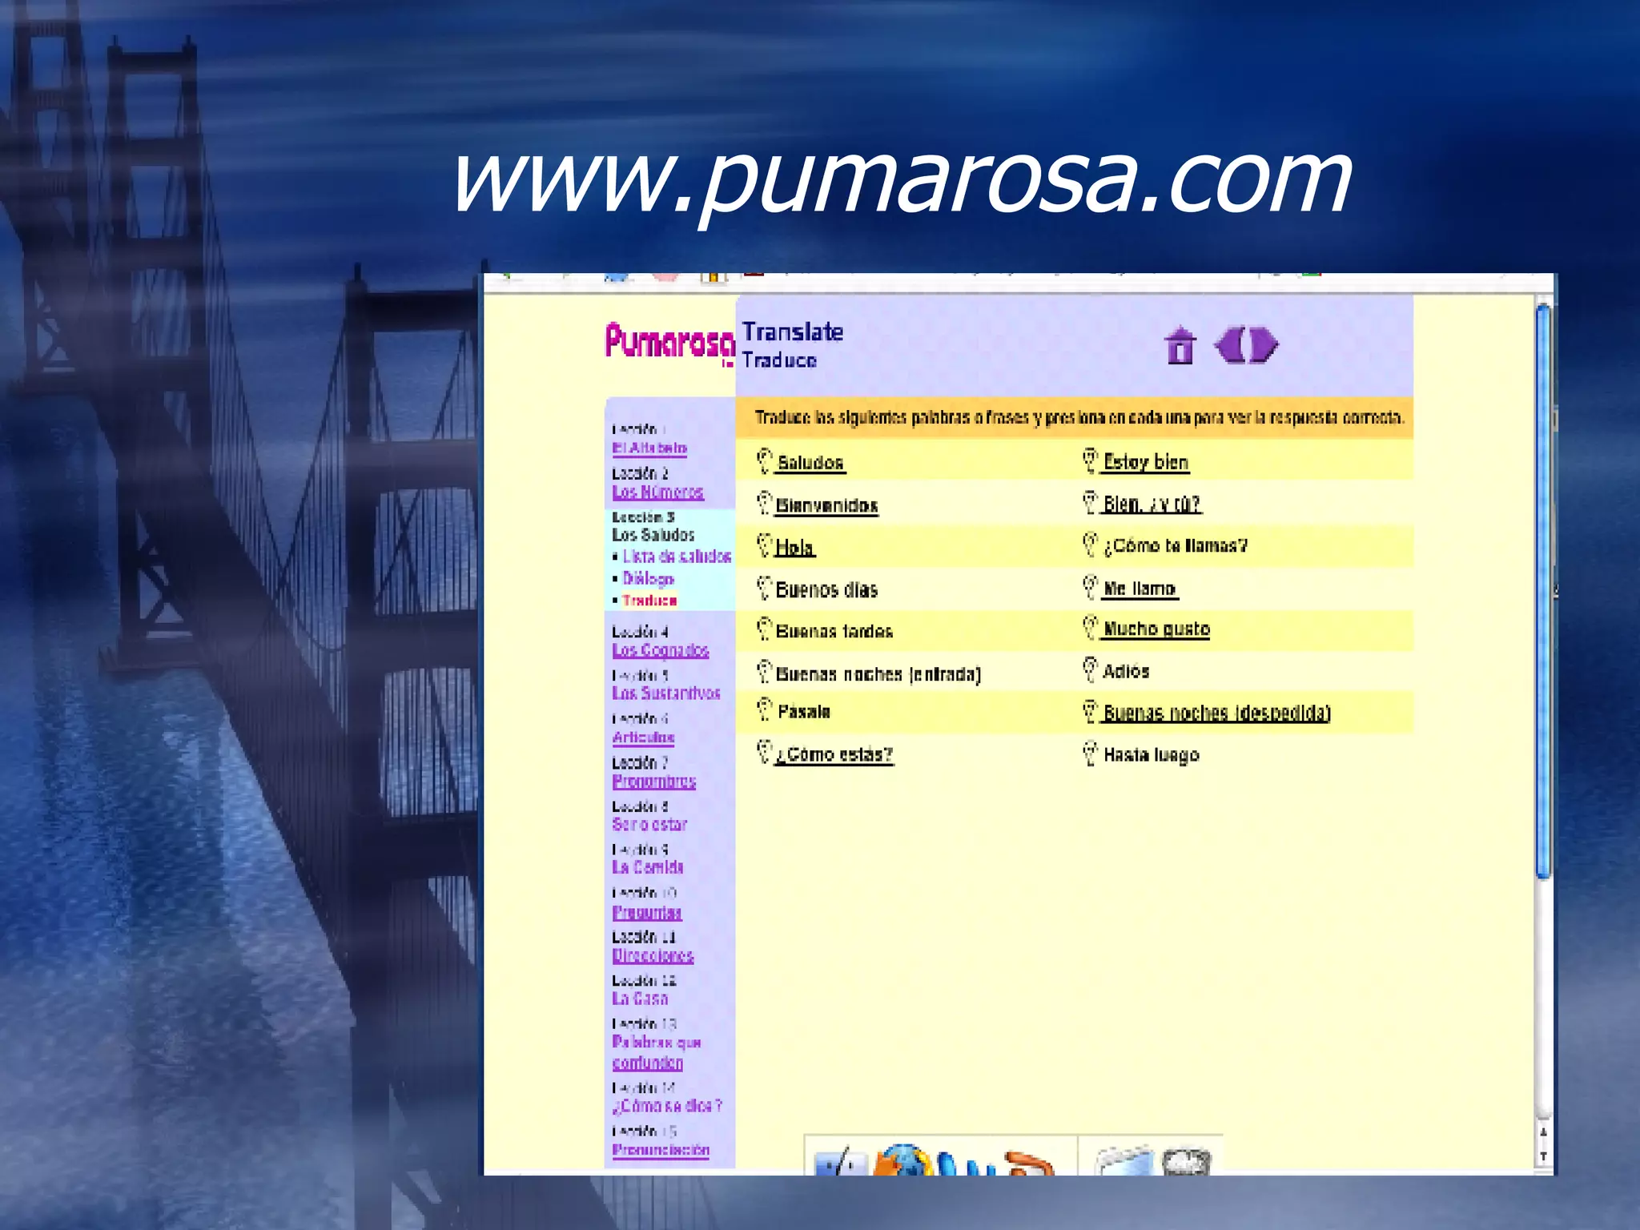Click the lightbulb next to Estoy bien
The image size is (1640, 1230).
1090,460
